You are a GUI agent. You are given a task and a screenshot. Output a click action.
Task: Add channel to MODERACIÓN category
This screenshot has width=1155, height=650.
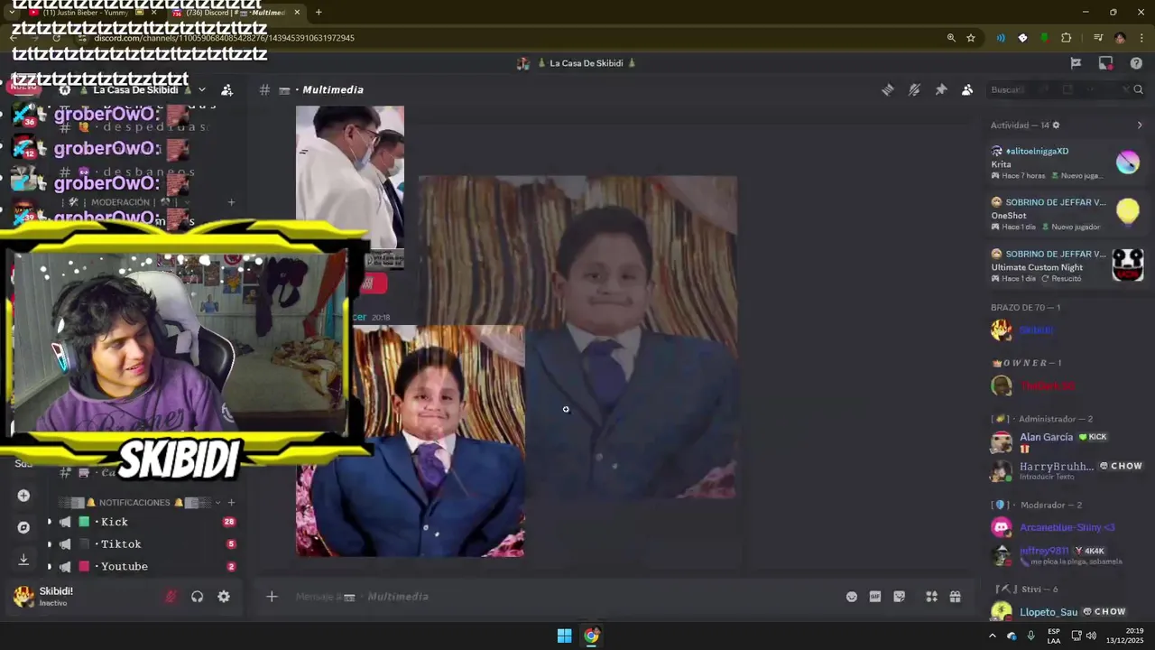tap(232, 202)
